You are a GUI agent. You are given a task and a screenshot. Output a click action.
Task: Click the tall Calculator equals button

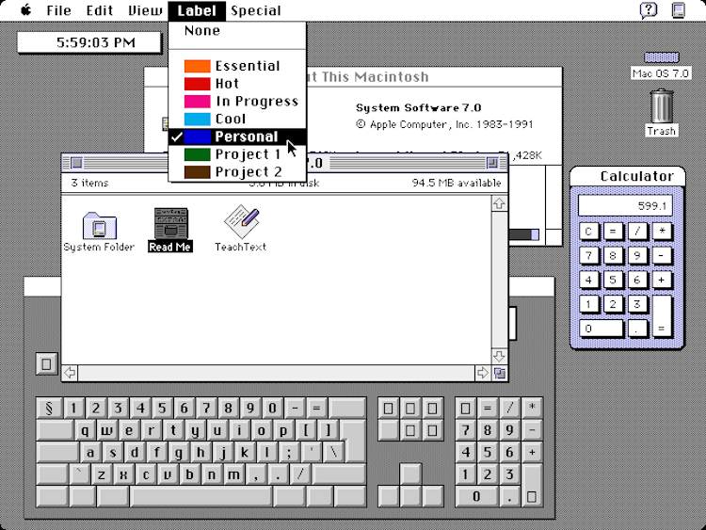(662, 316)
